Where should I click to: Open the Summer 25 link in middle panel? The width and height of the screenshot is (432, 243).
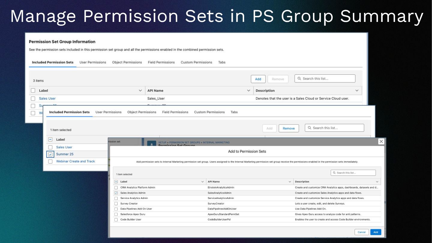tap(65, 154)
